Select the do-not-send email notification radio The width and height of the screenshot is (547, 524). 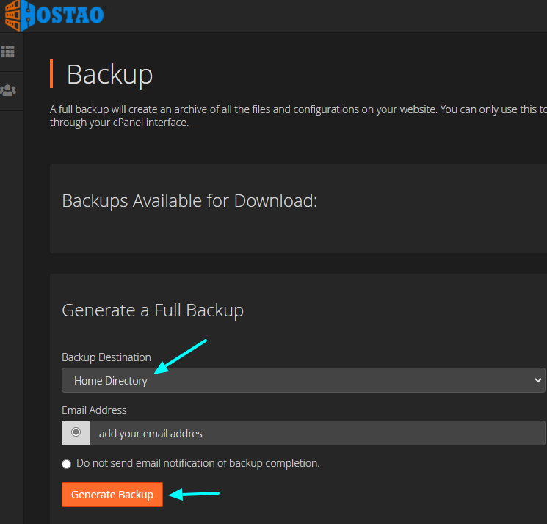click(x=67, y=464)
